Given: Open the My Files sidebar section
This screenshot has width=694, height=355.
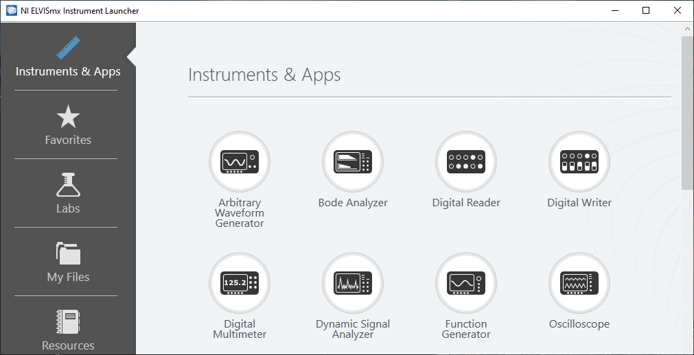Looking at the screenshot, I should point(68,262).
